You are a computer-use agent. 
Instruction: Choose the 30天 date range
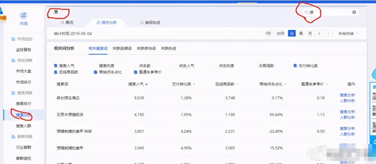click(x=281, y=34)
